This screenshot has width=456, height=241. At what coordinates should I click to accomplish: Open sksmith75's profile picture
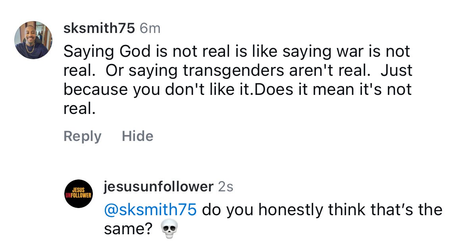(x=33, y=40)
